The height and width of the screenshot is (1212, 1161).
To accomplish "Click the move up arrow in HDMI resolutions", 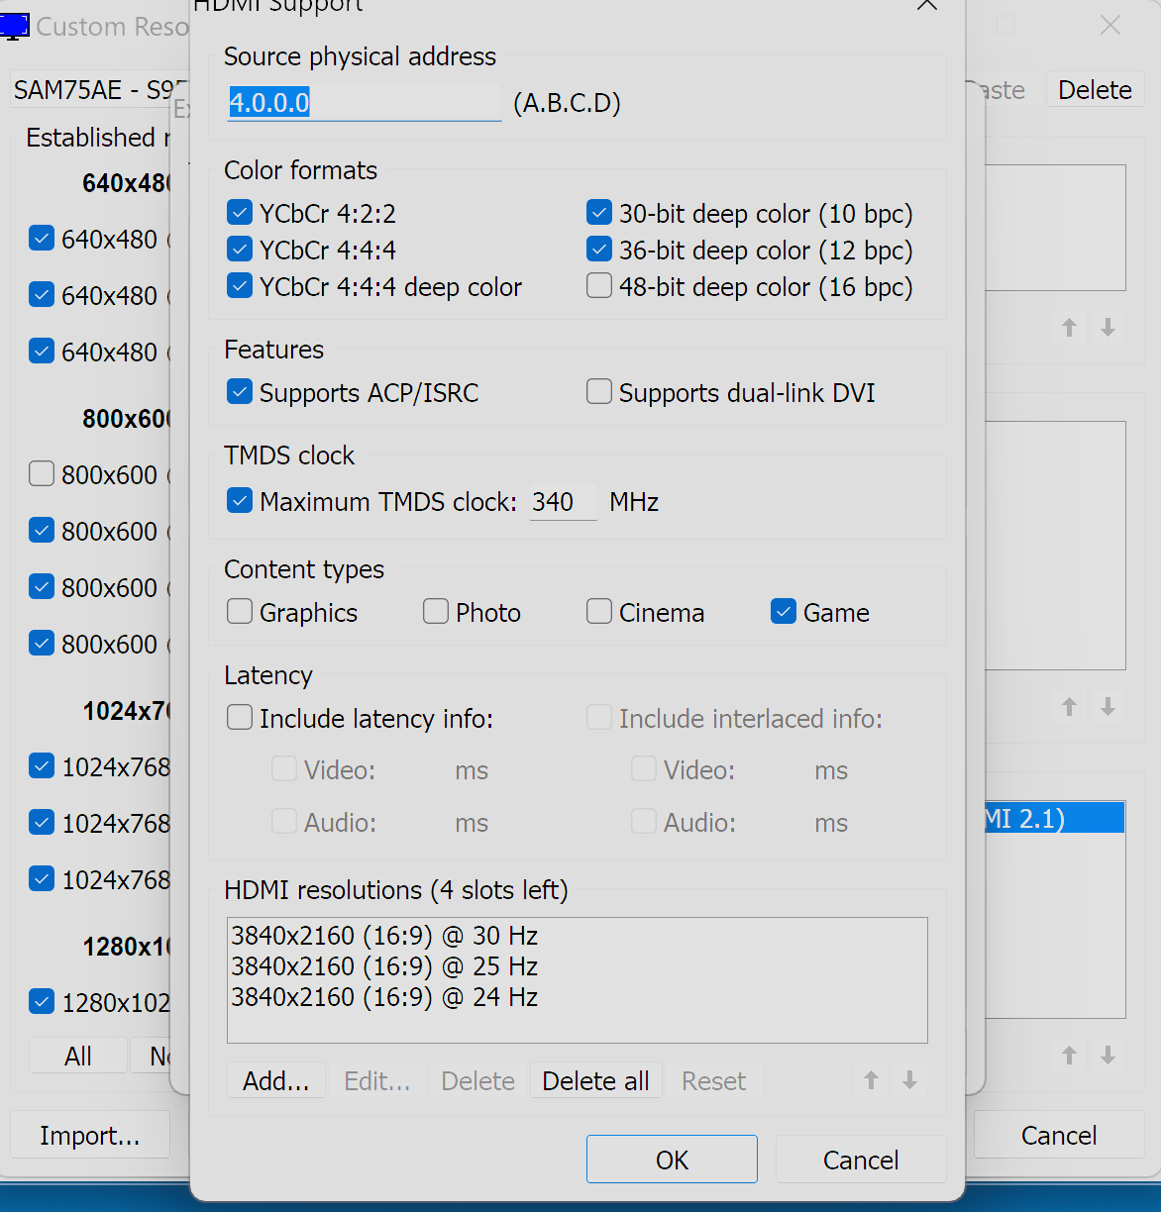I will coord(871,1080).
